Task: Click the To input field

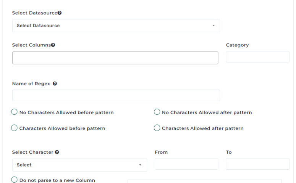Action: [257, 164]
